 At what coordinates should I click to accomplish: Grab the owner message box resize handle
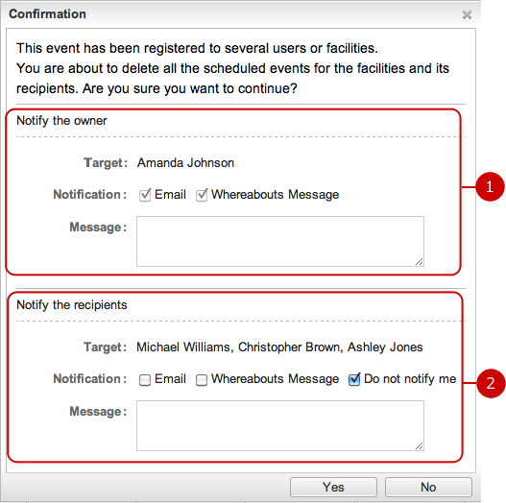[x=420, y=262]
